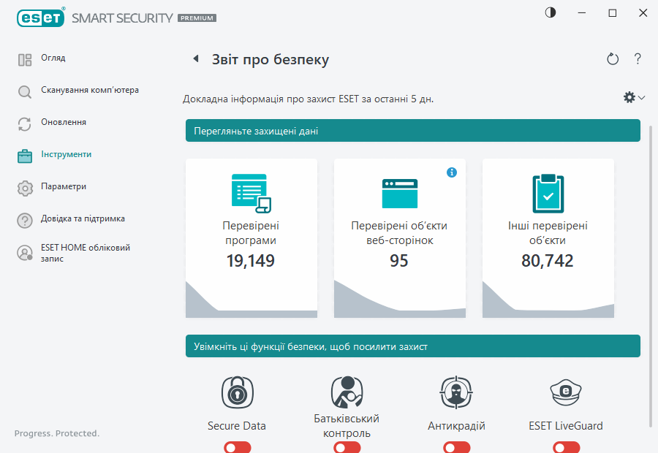Screen dimensions: 658x453
Task: Open the Інструменти section
Action: pos(66,154)
